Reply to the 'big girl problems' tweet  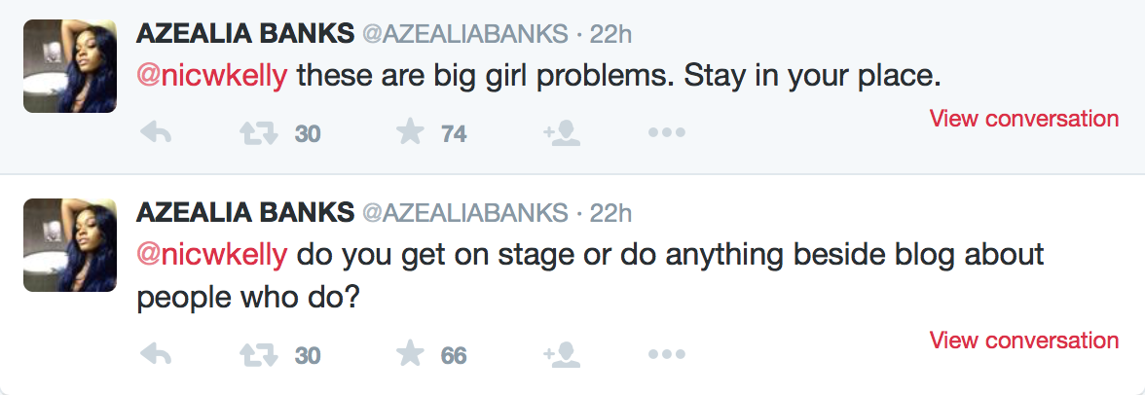click(x=156, y=134)
